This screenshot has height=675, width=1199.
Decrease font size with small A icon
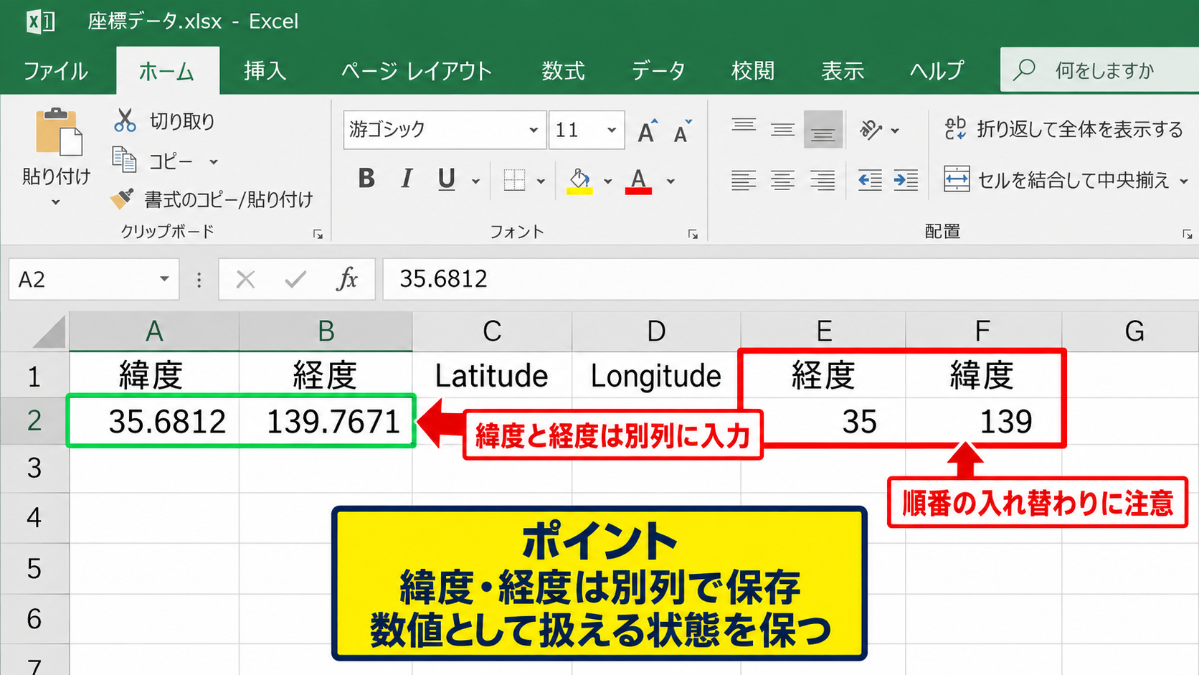682,131
